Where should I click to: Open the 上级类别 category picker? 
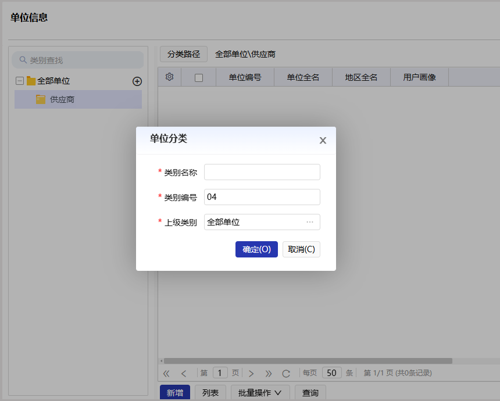[310, 222]
